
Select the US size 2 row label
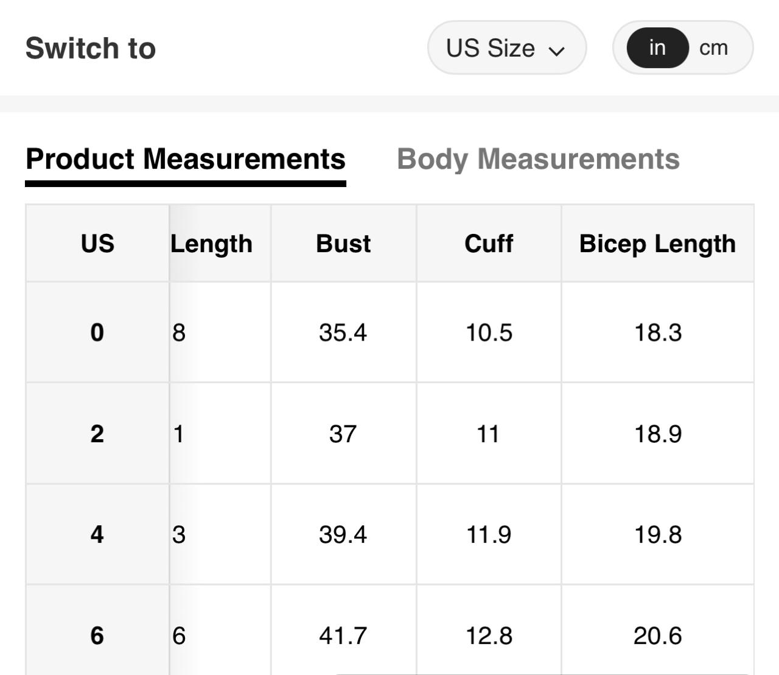(97, 434)
